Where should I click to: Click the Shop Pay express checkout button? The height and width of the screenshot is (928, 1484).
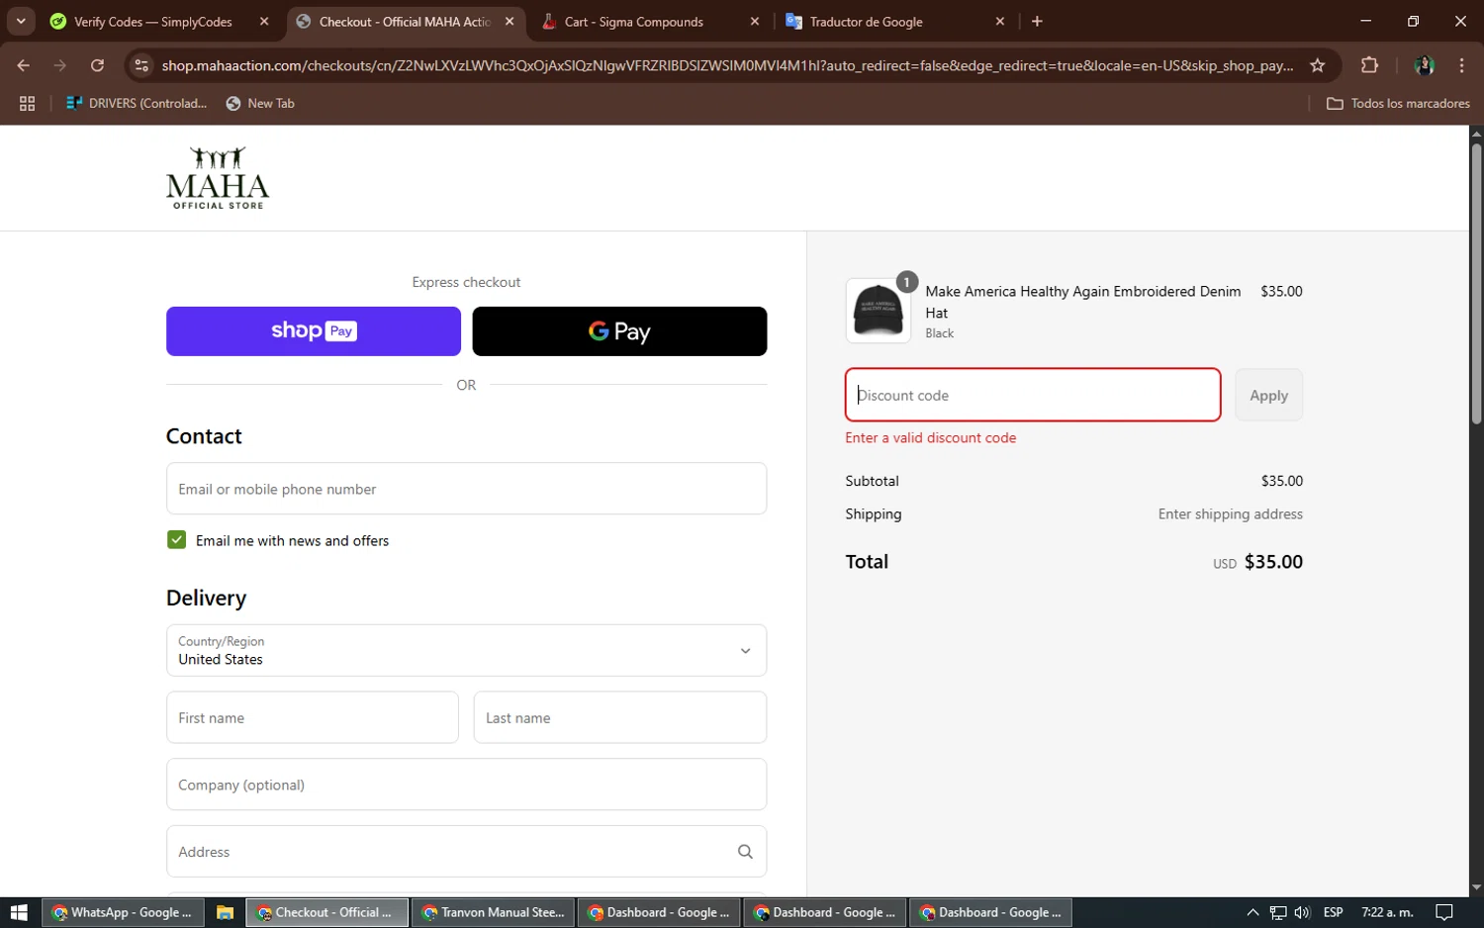pyautogui.click(x=313, y=331)
